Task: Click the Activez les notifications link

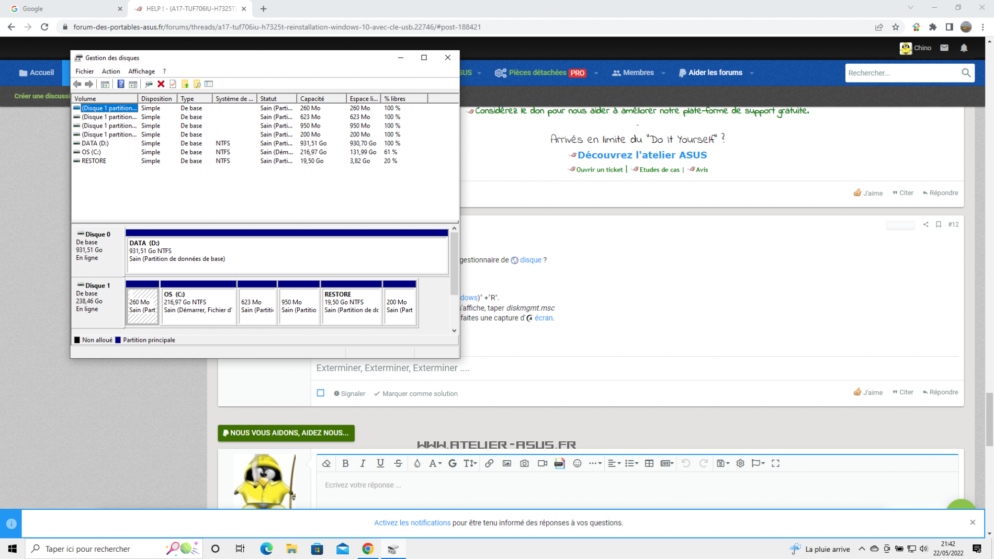Action: tap(412, 523)
